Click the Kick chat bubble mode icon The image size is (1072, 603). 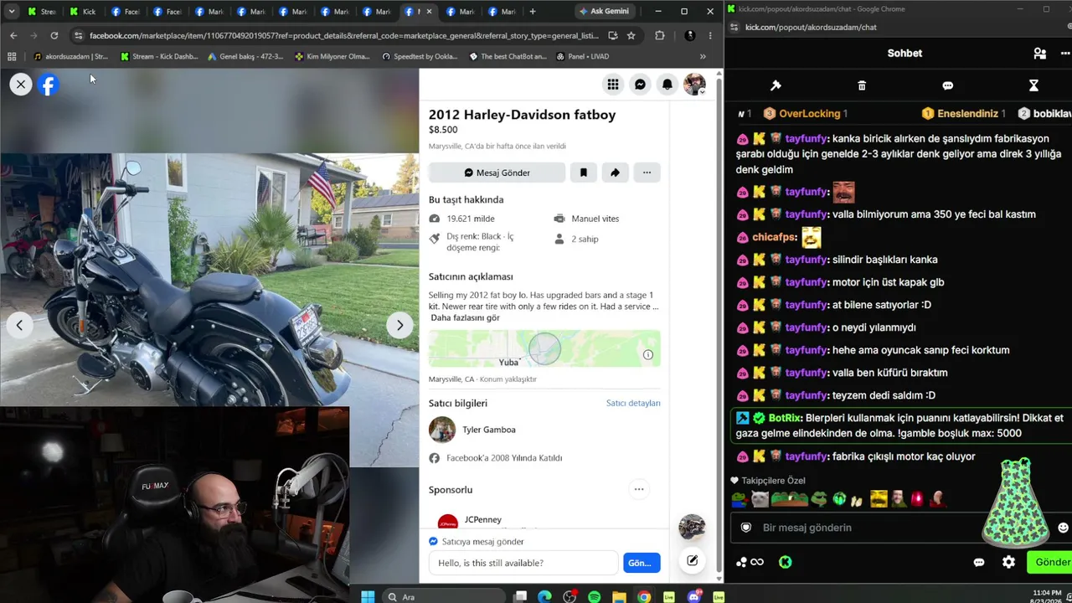947,85
